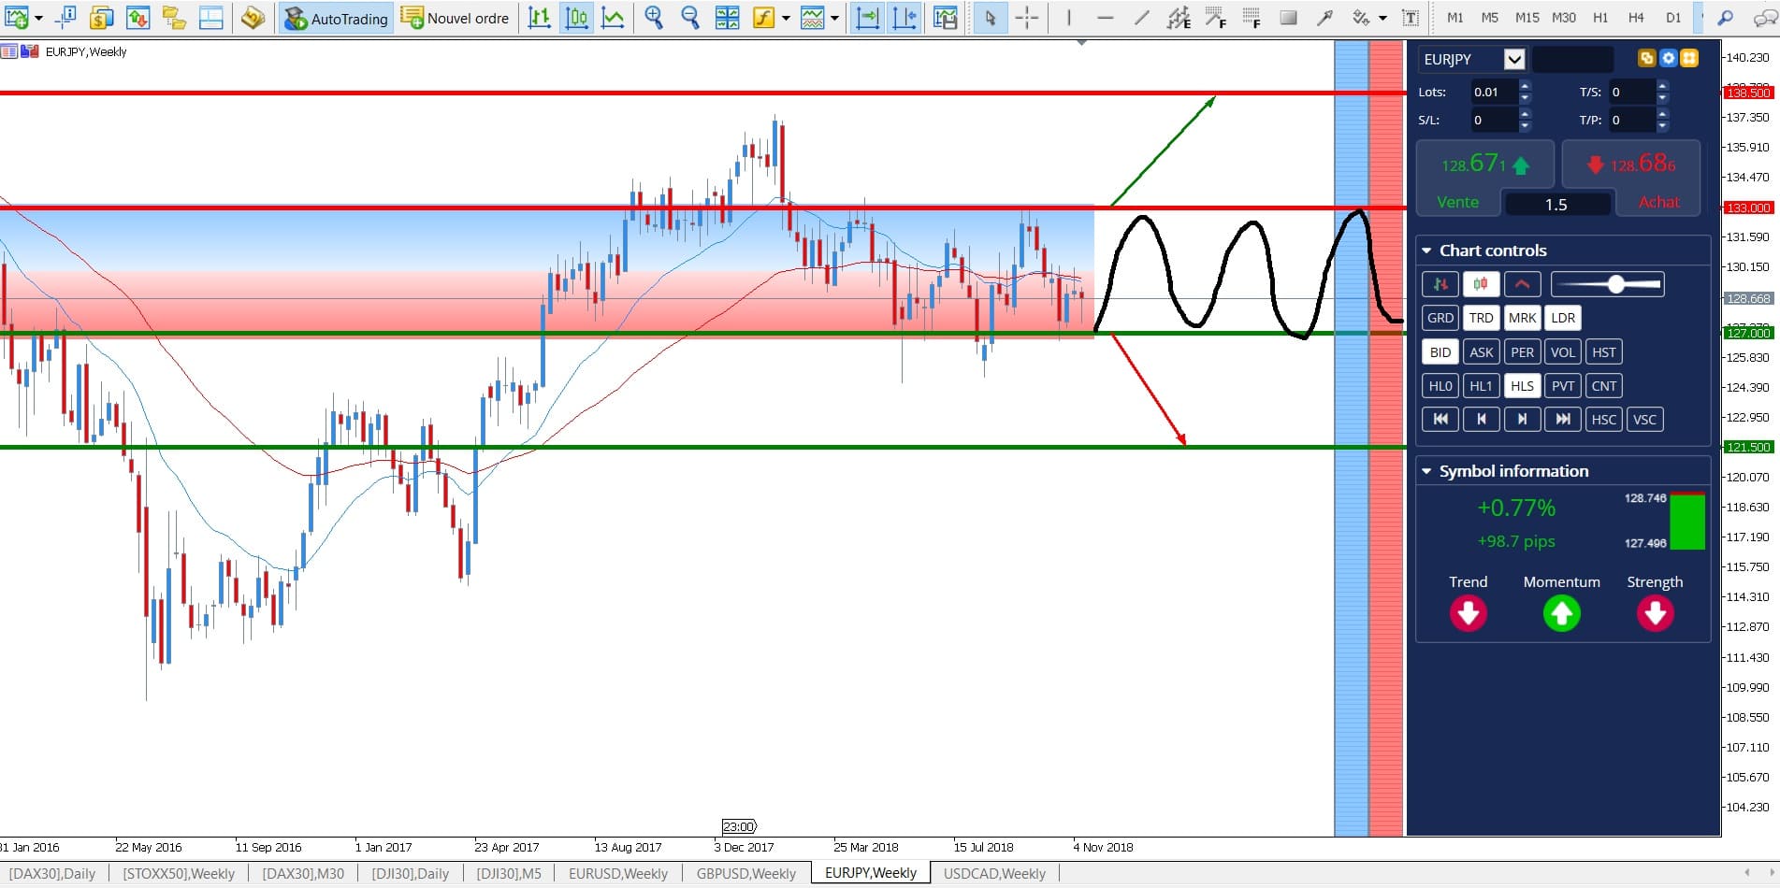Draw a trendline tool

(1141, 18)
